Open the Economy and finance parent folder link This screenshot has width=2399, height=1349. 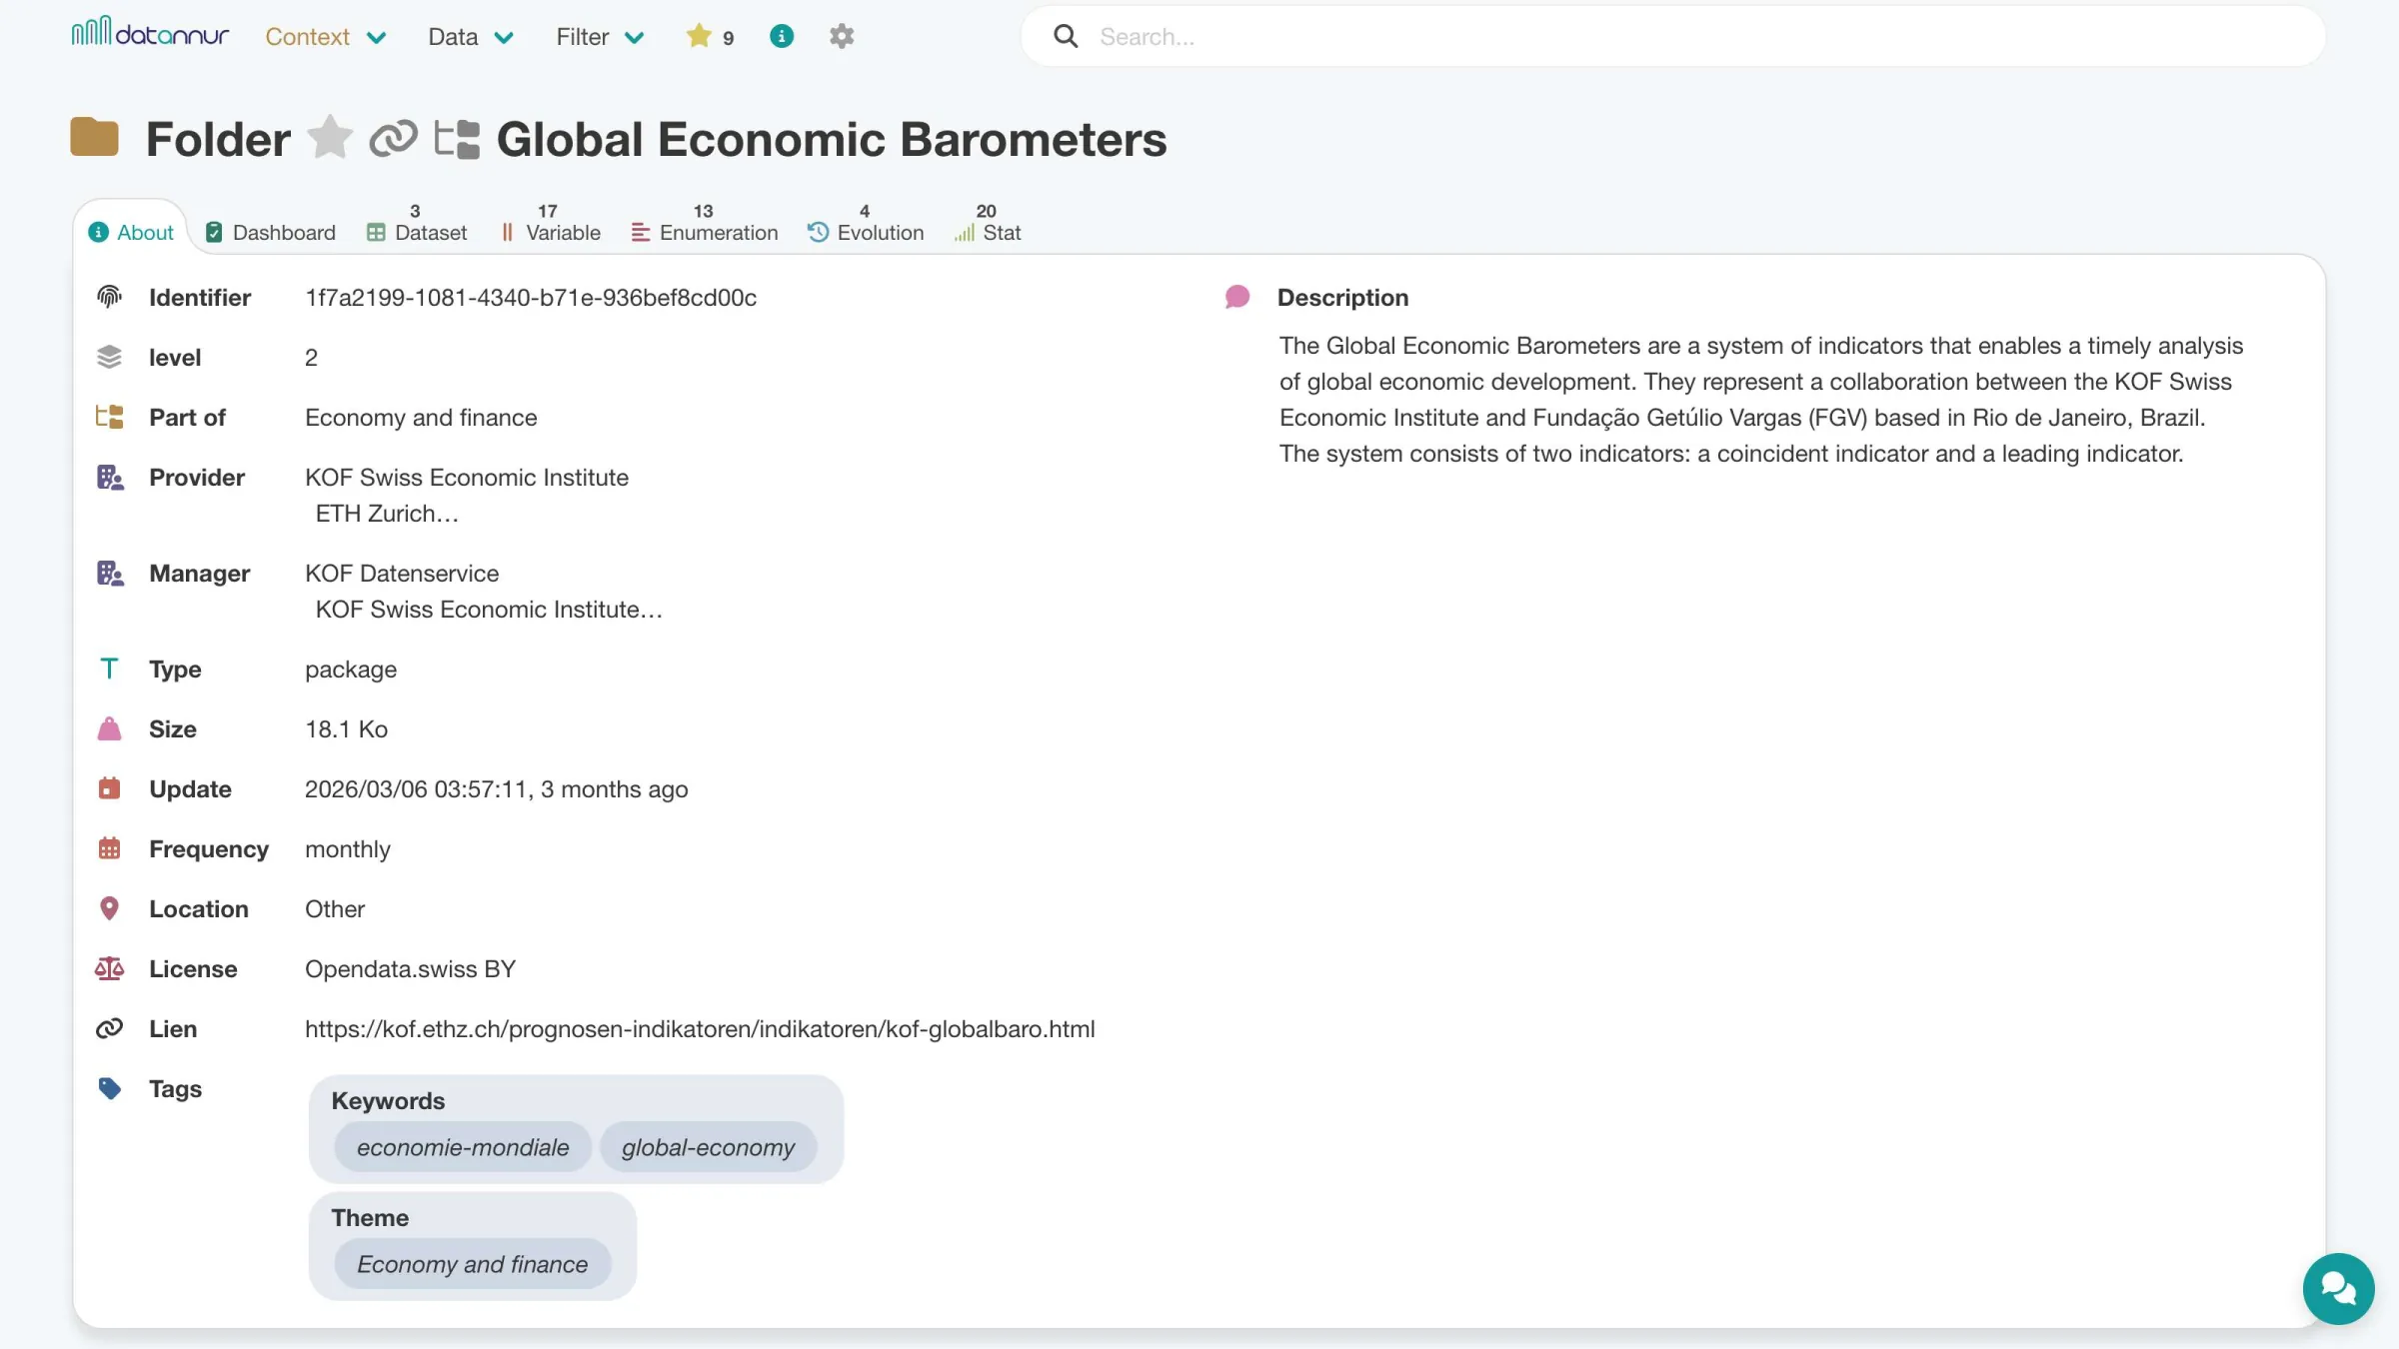point(421,418)
